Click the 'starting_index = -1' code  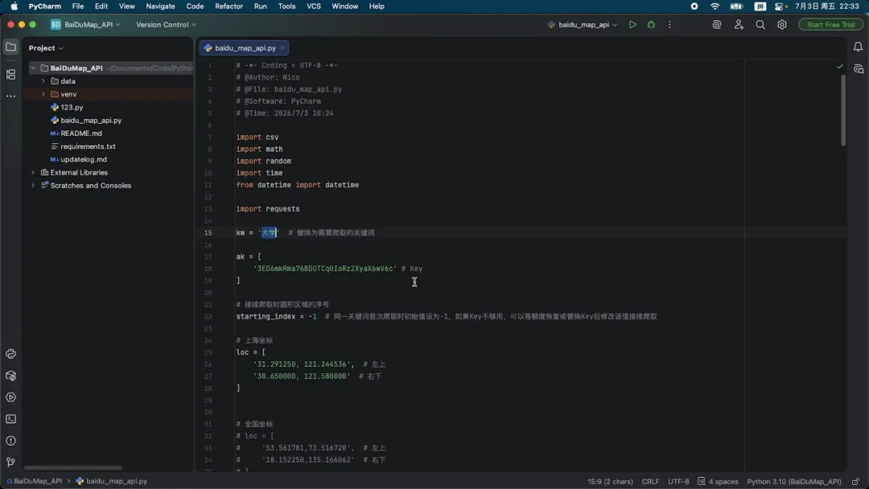coord(276,316)
